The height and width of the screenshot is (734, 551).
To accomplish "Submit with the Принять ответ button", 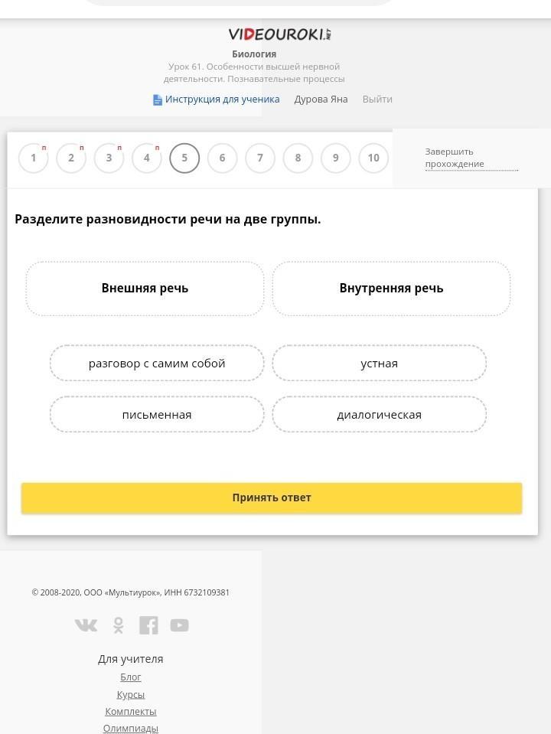I will tap(272, 498).
